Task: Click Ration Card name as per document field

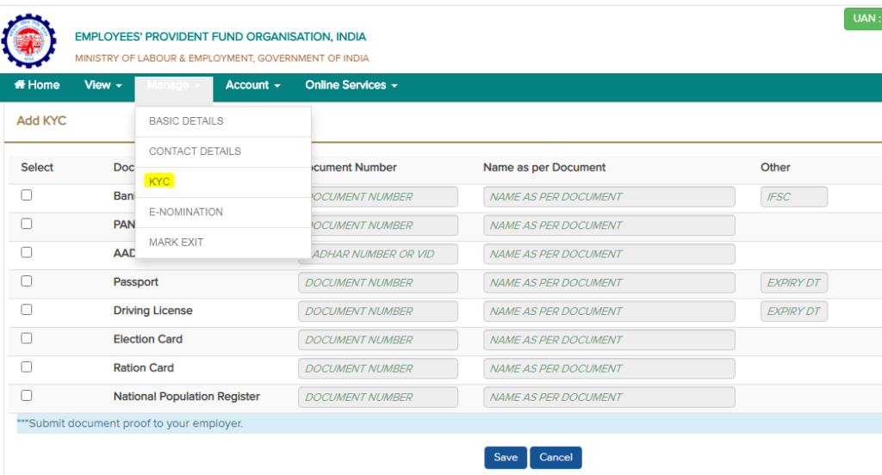Action: point(609,369)
